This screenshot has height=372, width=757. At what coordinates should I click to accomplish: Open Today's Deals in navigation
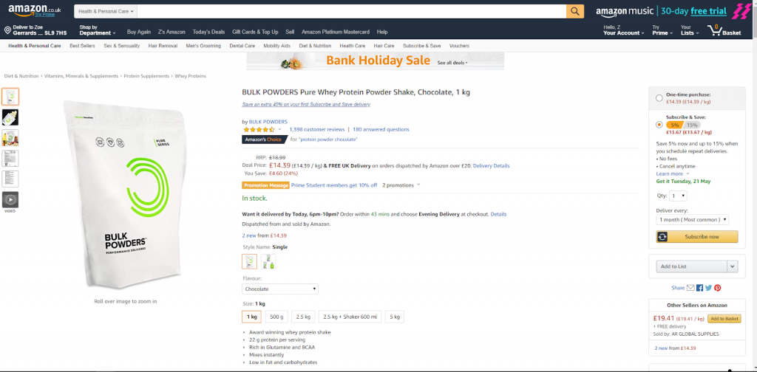coord(208,32)
